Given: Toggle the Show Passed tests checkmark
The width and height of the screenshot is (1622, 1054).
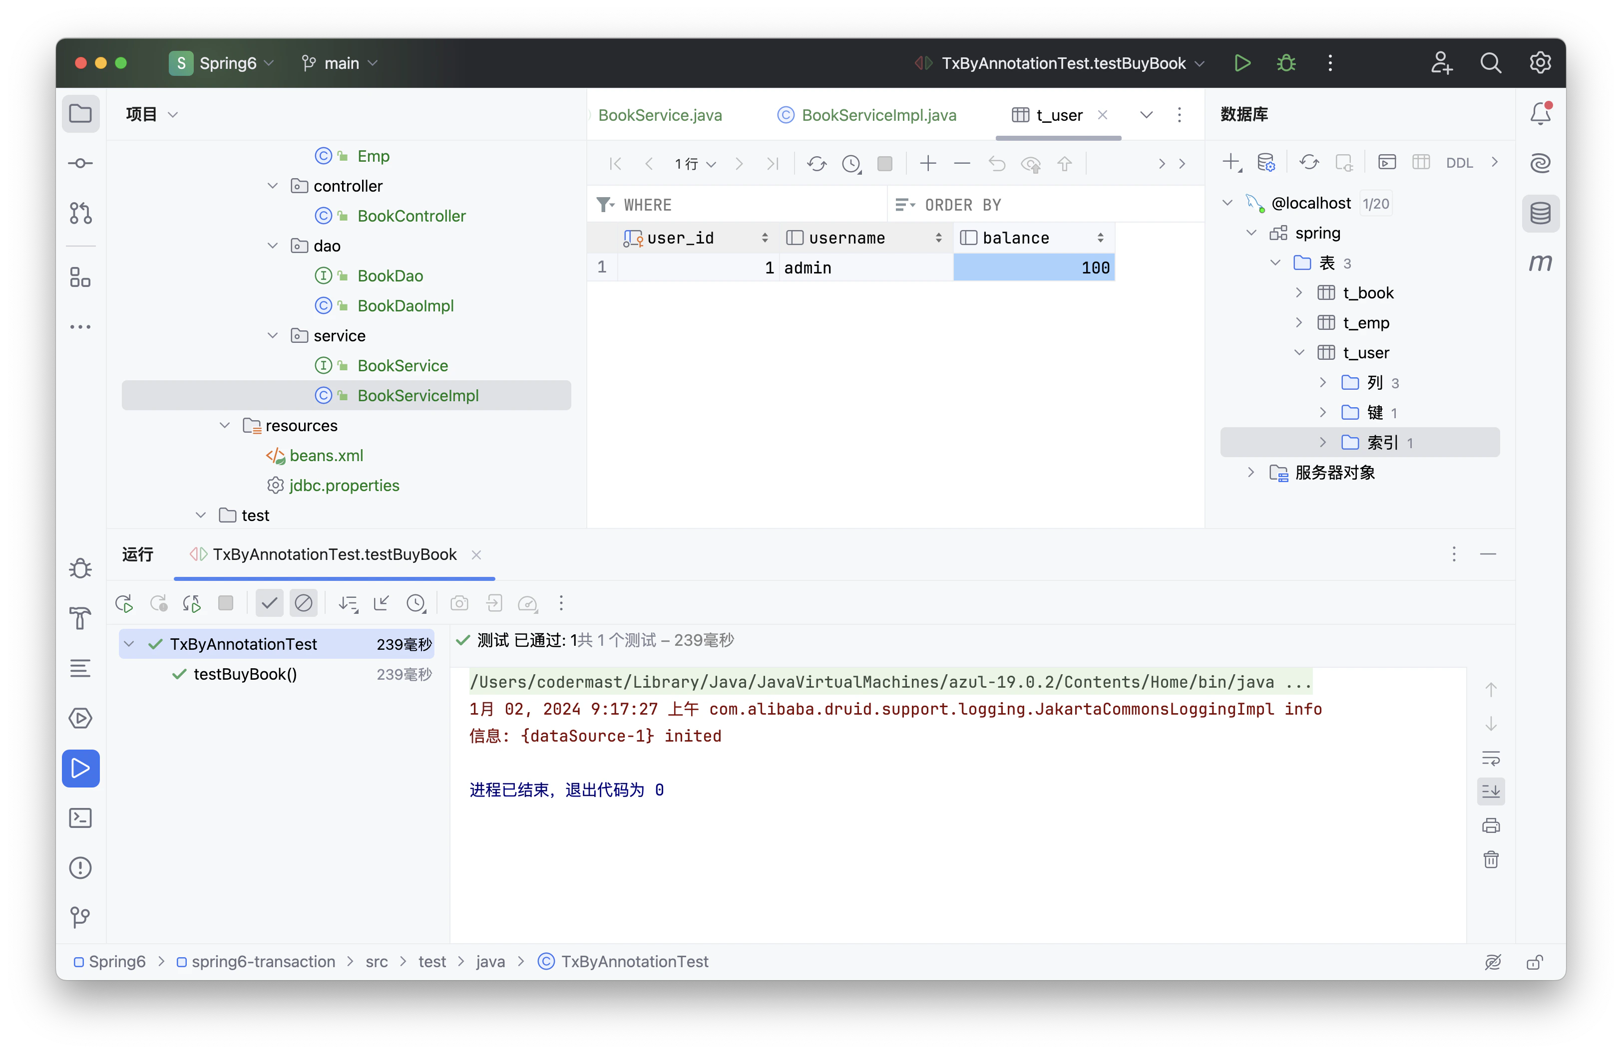Looking at the screenshot, I should pos(269,603).
